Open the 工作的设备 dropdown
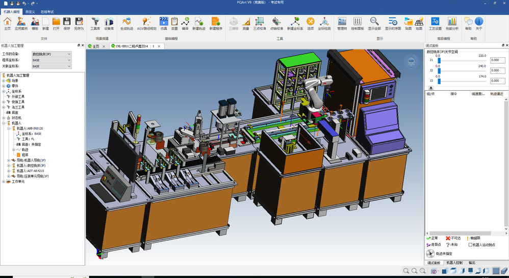 51,54
